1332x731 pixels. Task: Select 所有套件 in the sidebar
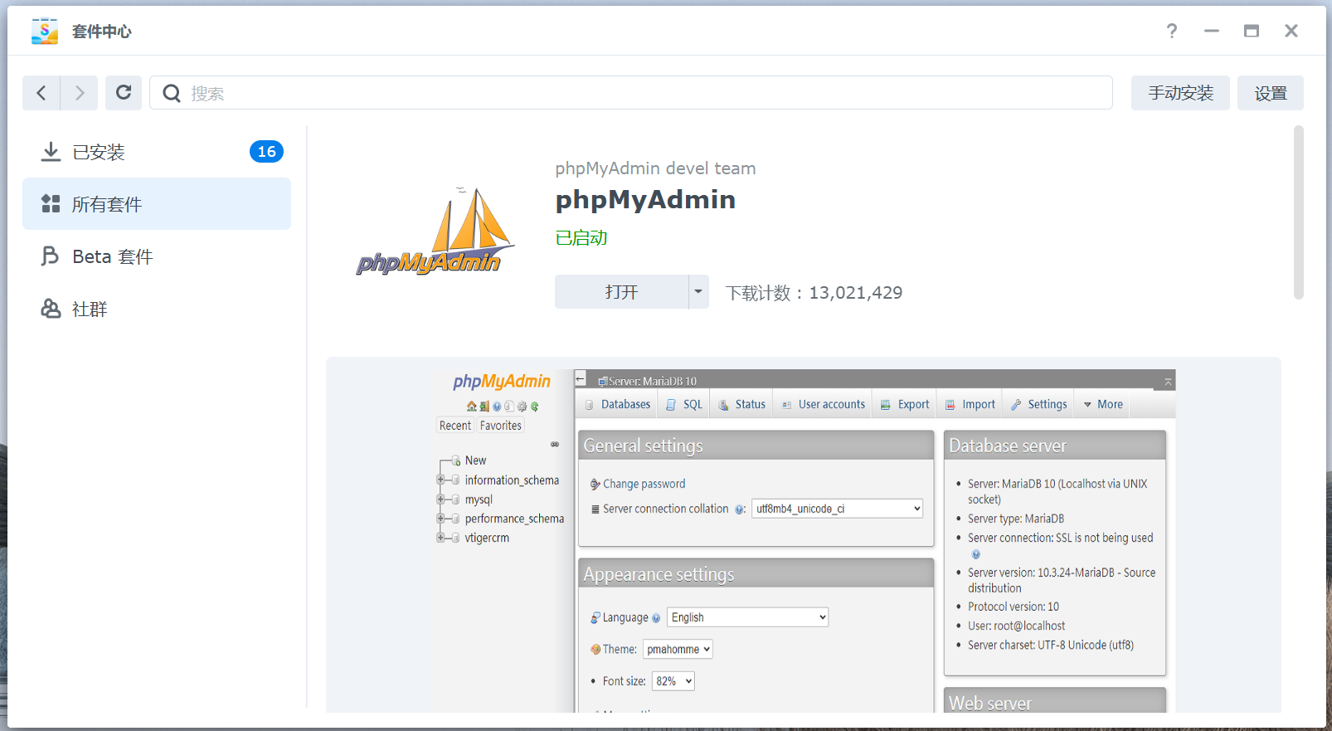pyautogui.click(x=157, y=204)
